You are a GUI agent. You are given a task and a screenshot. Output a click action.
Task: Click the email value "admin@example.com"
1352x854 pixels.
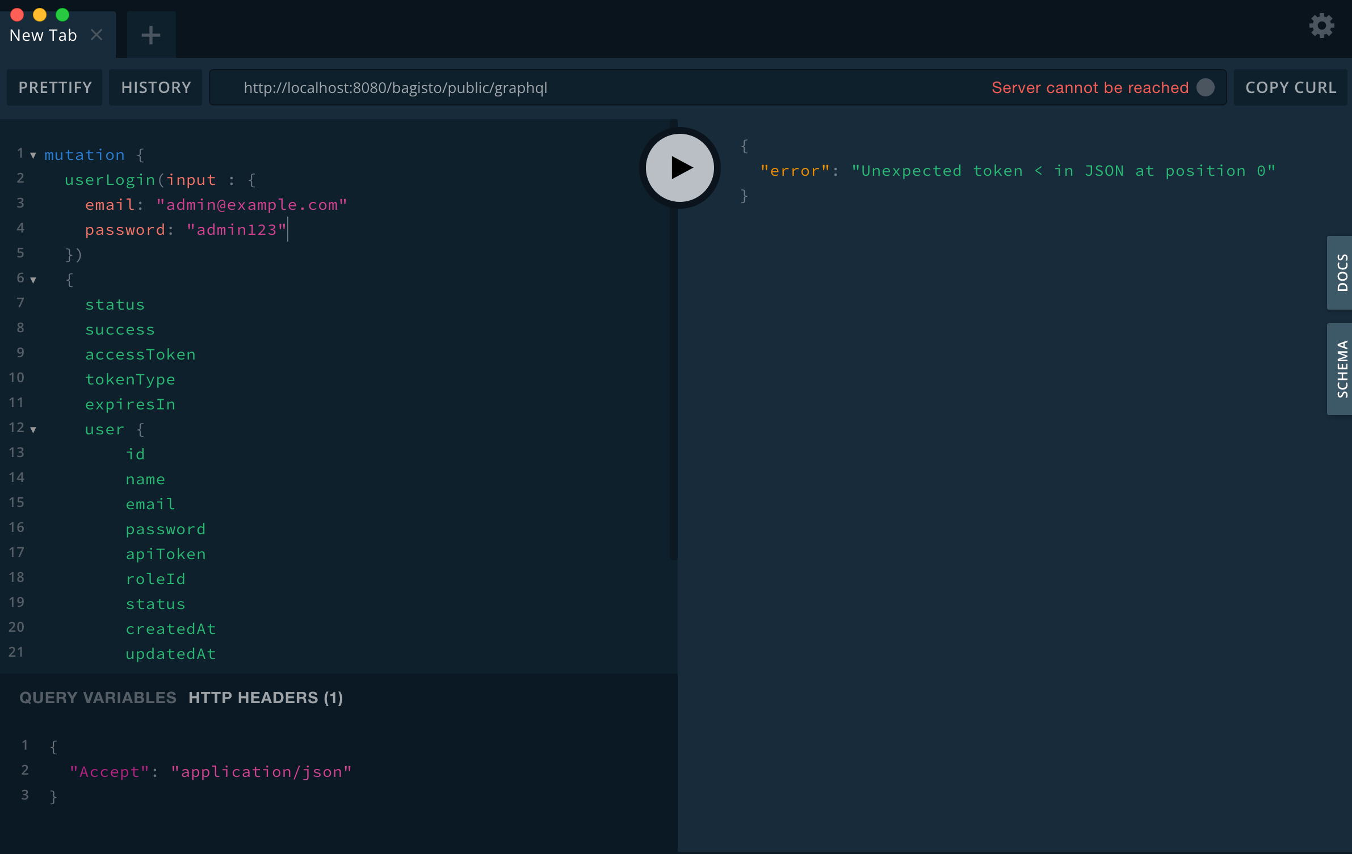[251, 205]
